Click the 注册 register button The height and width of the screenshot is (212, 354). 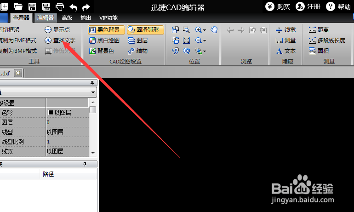coord(308,6)
